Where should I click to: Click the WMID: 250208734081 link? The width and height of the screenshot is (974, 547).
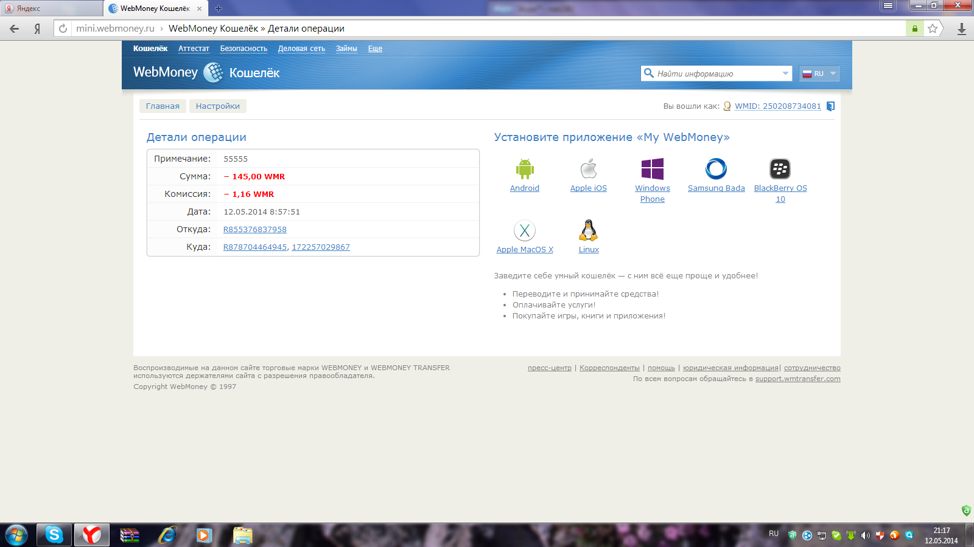(778, 106)
